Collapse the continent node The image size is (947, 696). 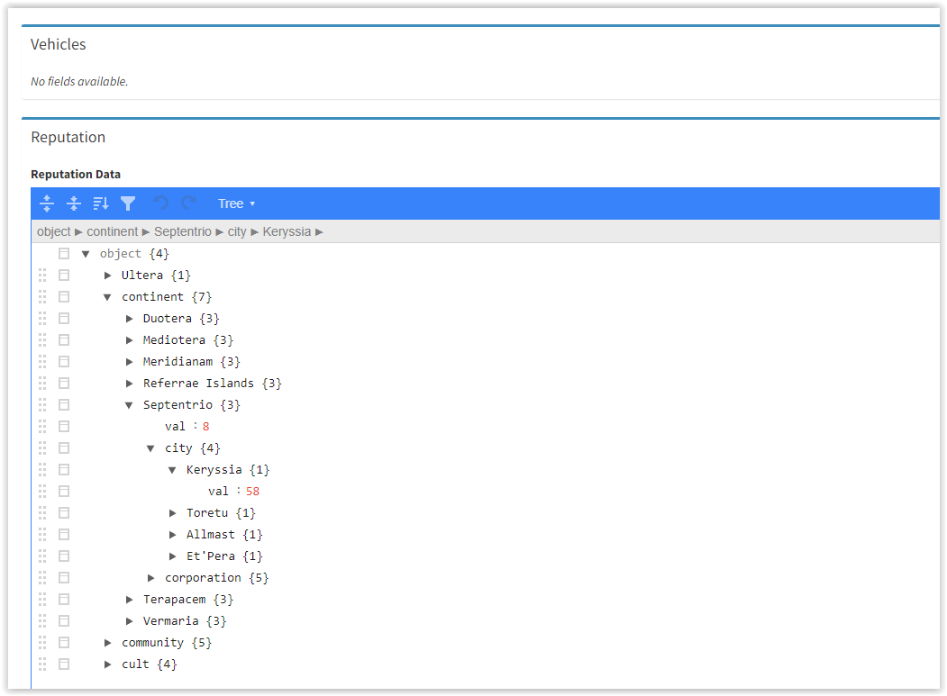coord(107,297)
